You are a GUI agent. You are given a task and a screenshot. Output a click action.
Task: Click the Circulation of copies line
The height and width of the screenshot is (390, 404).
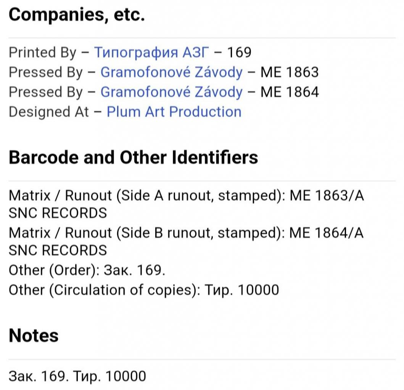coord(144,290)
